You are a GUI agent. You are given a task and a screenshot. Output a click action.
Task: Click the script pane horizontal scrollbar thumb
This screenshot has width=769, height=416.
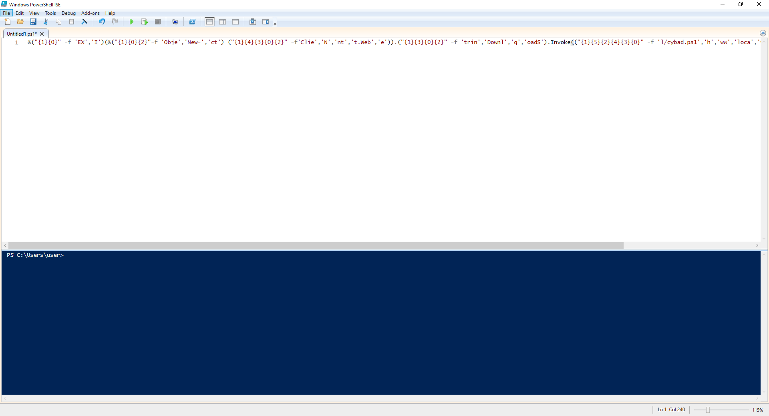pyautogui.click(x=316, y=246)
